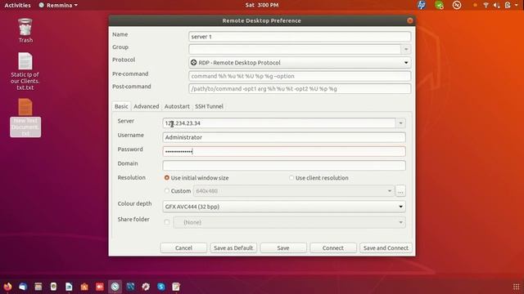The height and width of the screenshot is (294, 524).
Task: Open LibreOffice Writer from the dock
Action: tap(69, 287)
